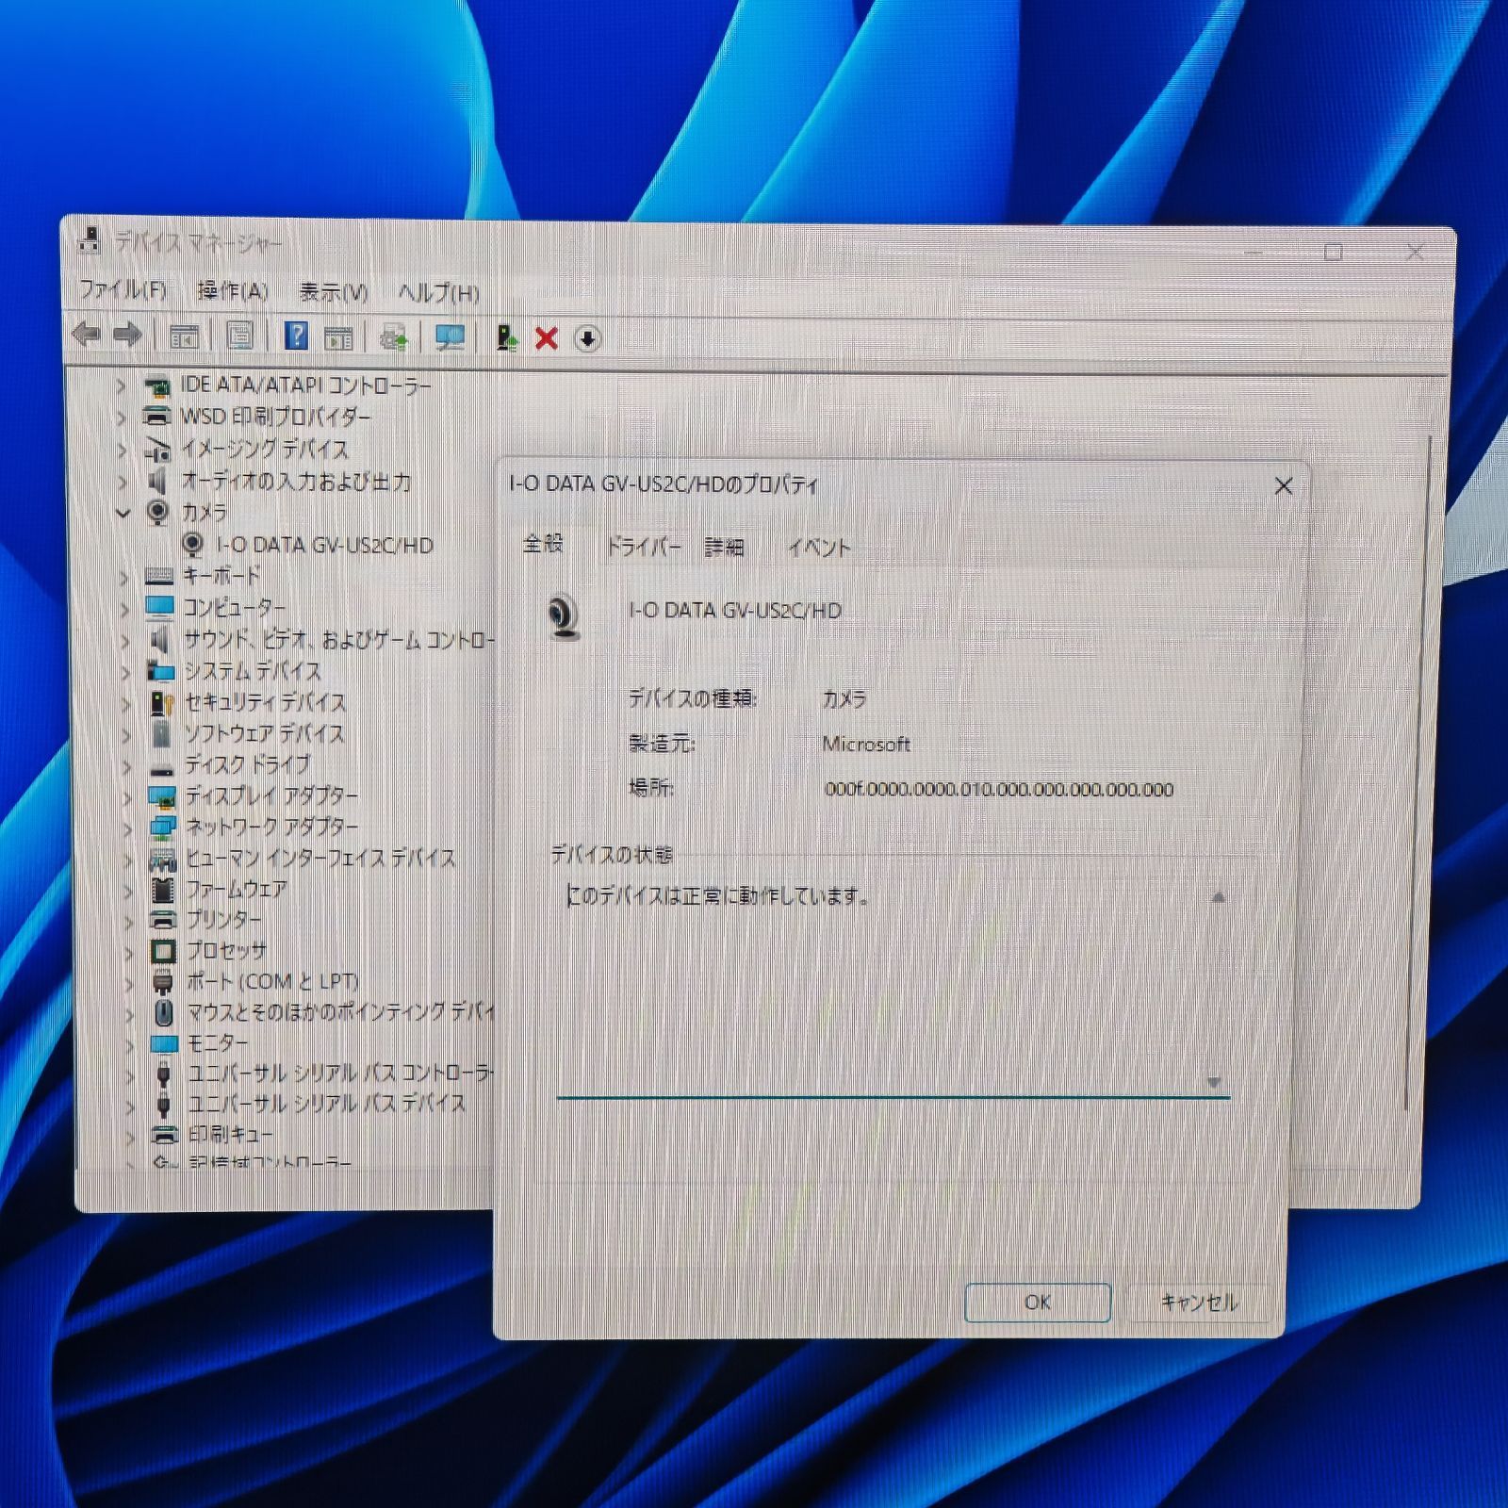Click the Forward arrow in Device Manager toolbar

127,335
